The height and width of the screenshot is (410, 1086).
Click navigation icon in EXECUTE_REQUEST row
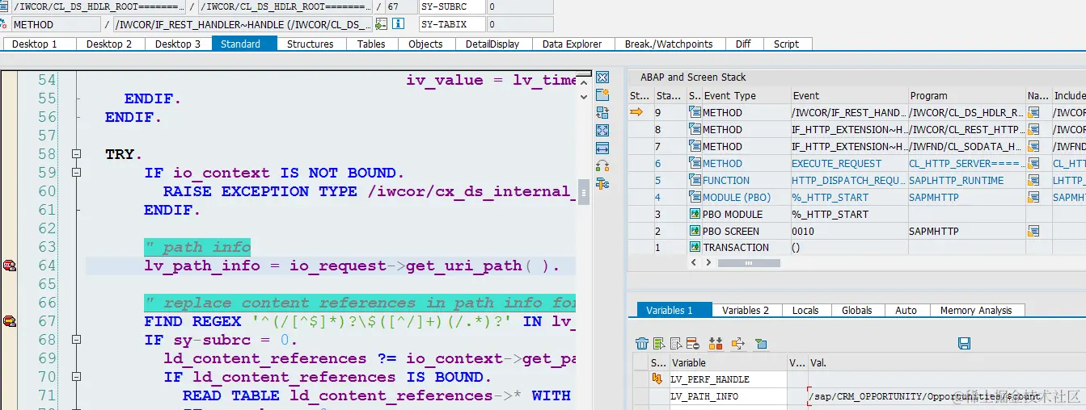pos(1033,164)
